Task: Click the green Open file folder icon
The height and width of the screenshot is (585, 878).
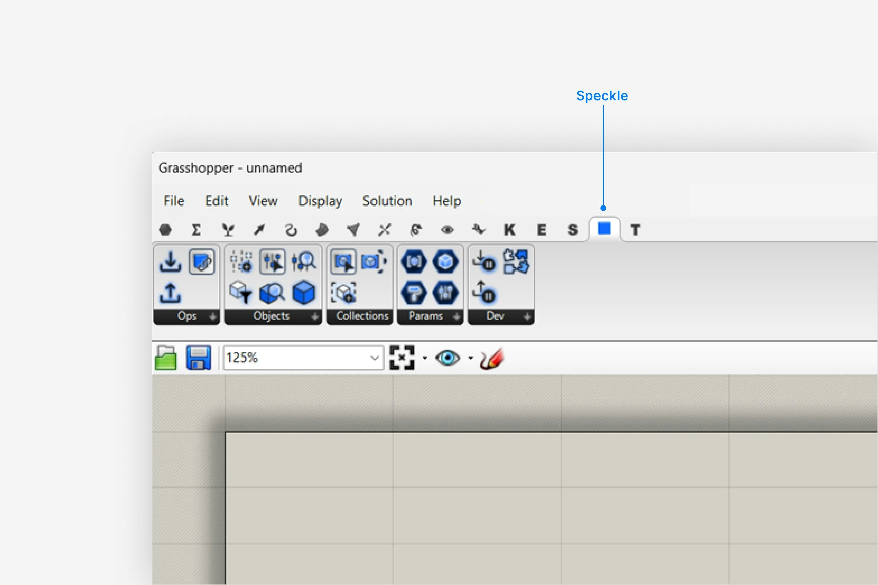Action: click(x=166, y=358)
